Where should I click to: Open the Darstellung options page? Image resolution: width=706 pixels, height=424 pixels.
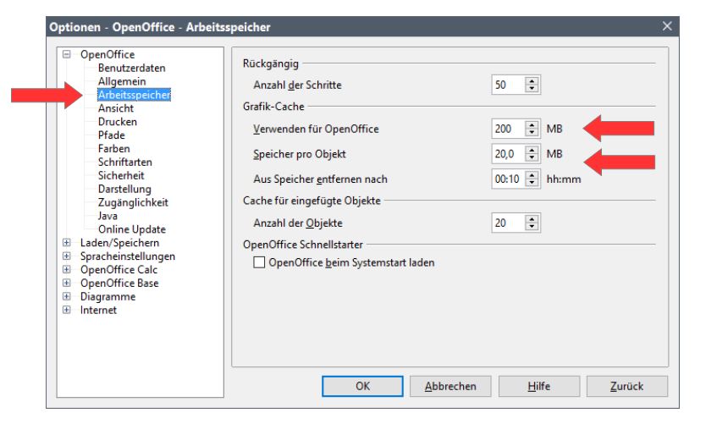pos(124,189)
